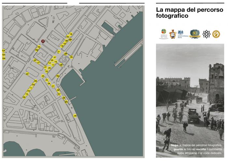Click the long pier in the harbor

click(x=129, y=53)
